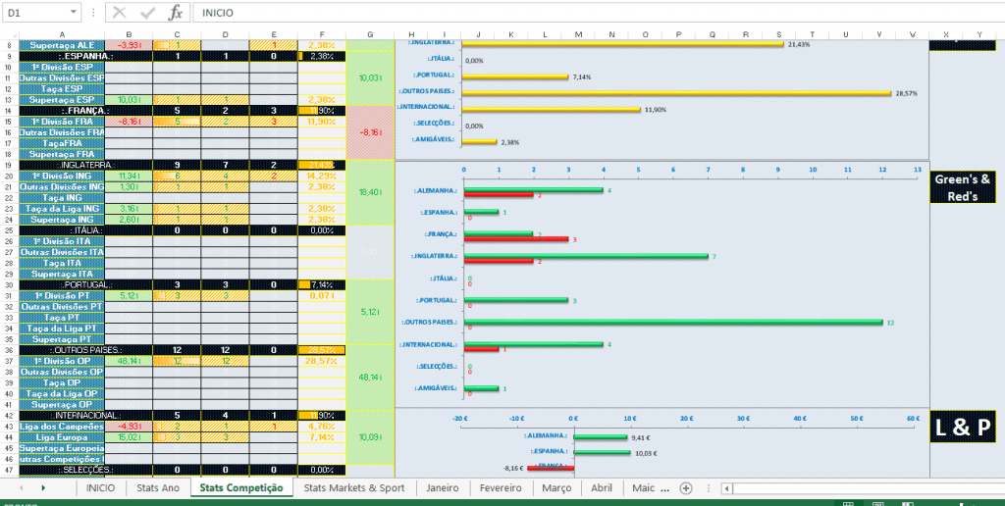Click the ellipsis after the Maic sheet tab

point(664,488)
